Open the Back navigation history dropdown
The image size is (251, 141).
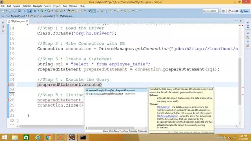133,11
